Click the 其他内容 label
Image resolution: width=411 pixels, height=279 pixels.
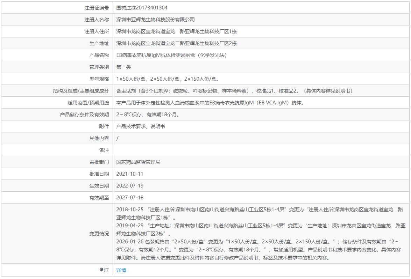(x=99, y=138)
